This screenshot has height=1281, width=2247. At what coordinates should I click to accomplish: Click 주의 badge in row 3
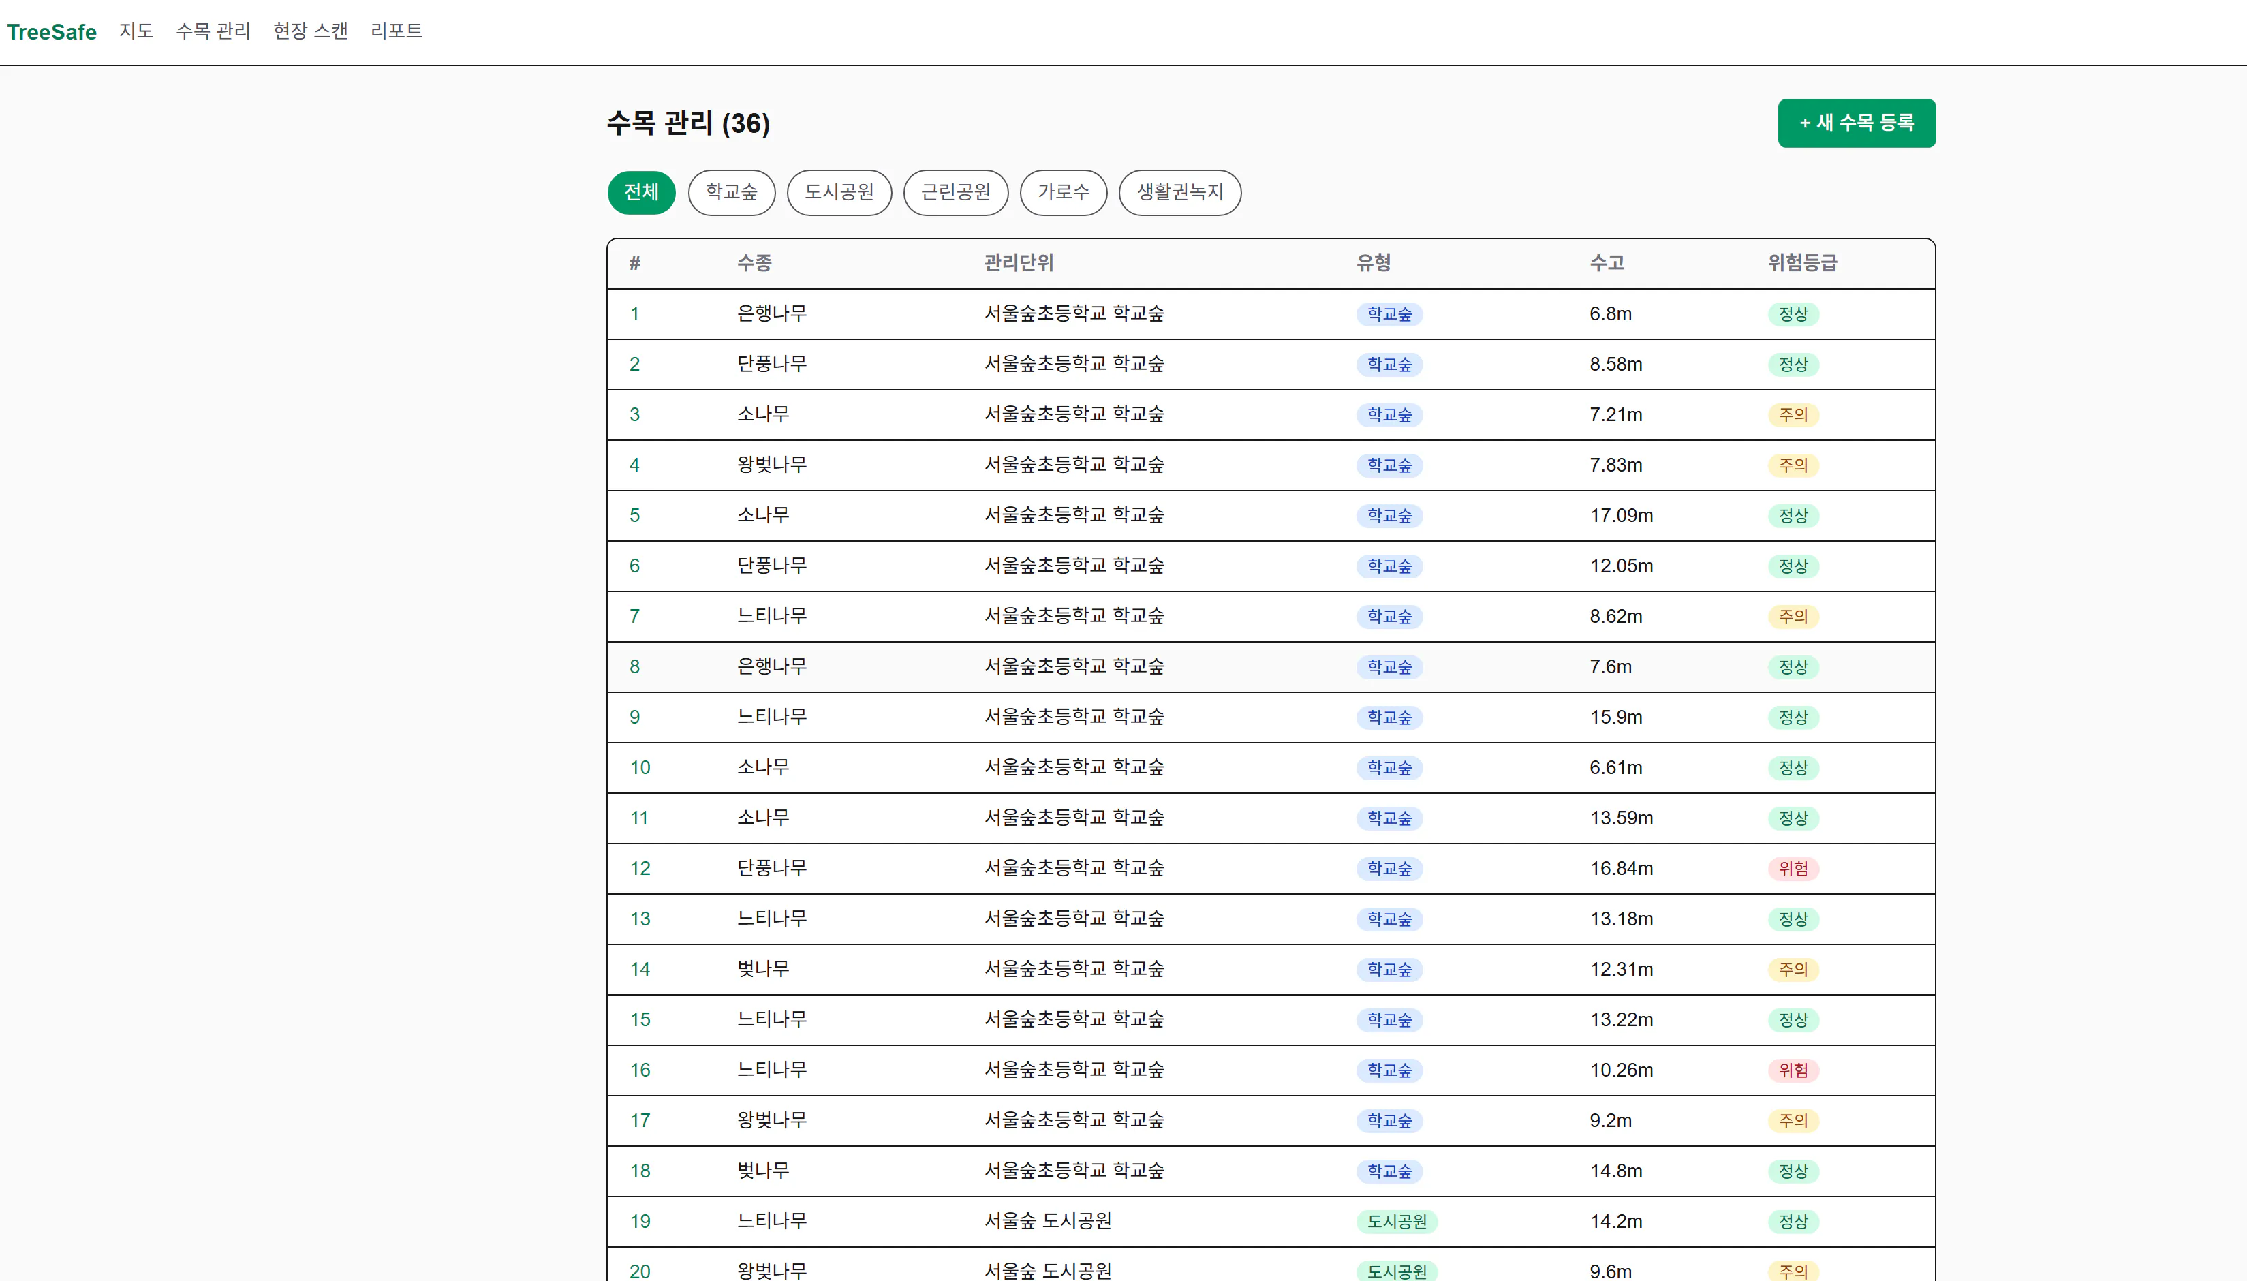[1793, 414]
